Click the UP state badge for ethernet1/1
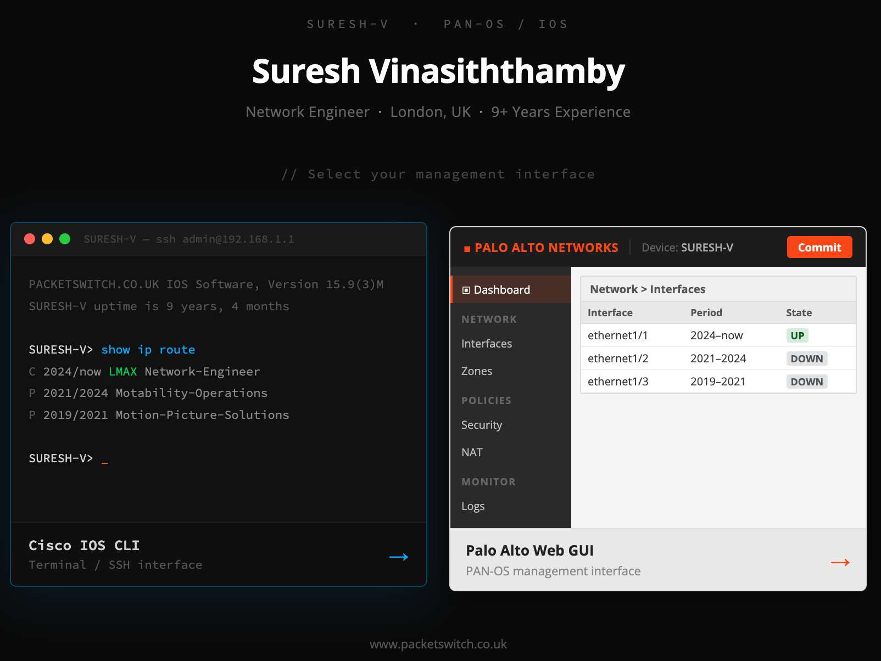The height and width of the screenshot is (661, 881). (797, 335)
